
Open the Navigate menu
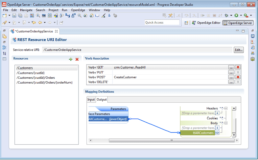(x=26, y=10)
